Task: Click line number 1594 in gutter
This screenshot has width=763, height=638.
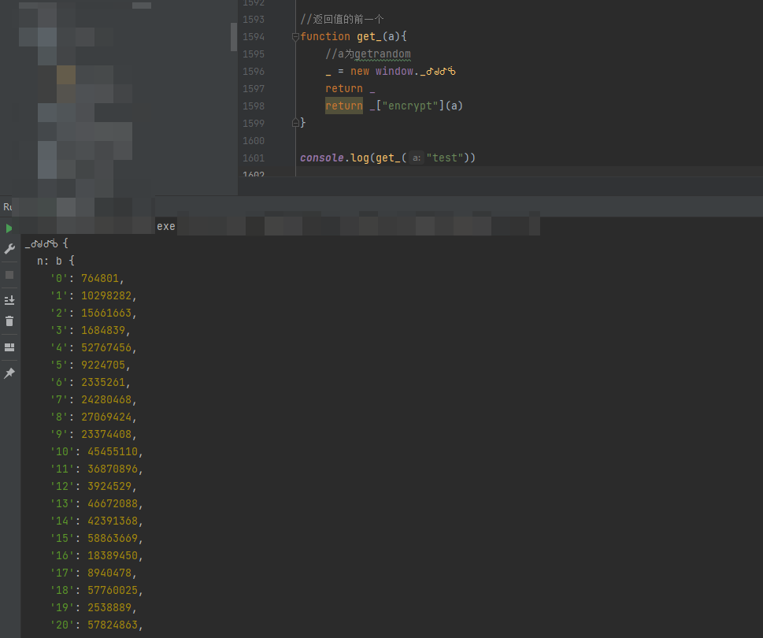Action: click(x=254, y=37)
